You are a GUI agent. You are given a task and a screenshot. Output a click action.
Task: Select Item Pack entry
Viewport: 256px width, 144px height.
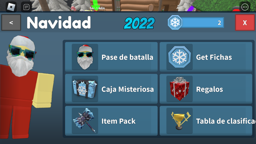pos(111,121)
